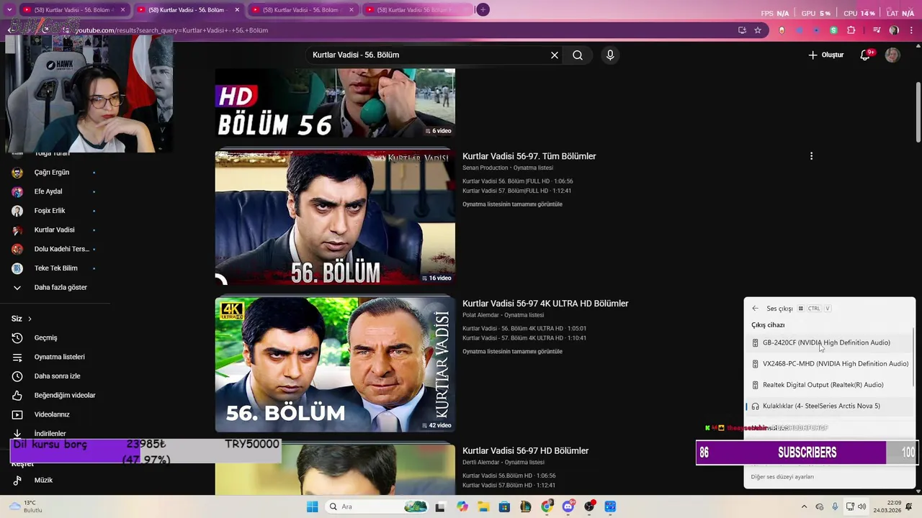Open Diğer ses düzeyi ayarları link
The image size is (922, 518).
pyautogui.click(x=782, y=477)
